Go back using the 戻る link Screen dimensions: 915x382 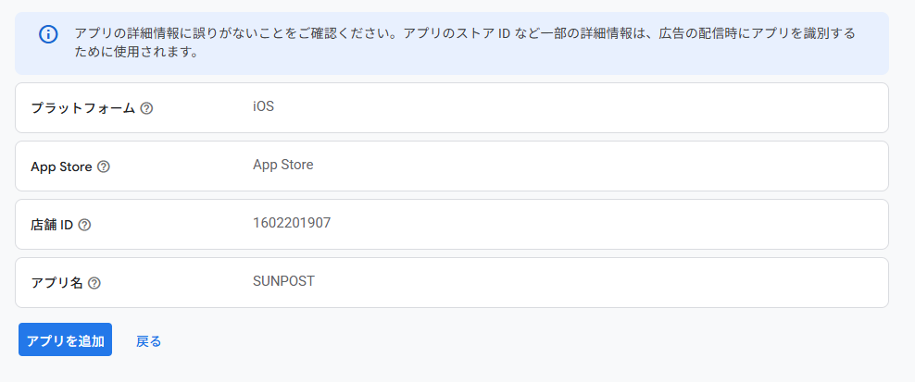(x=148, y=341)
